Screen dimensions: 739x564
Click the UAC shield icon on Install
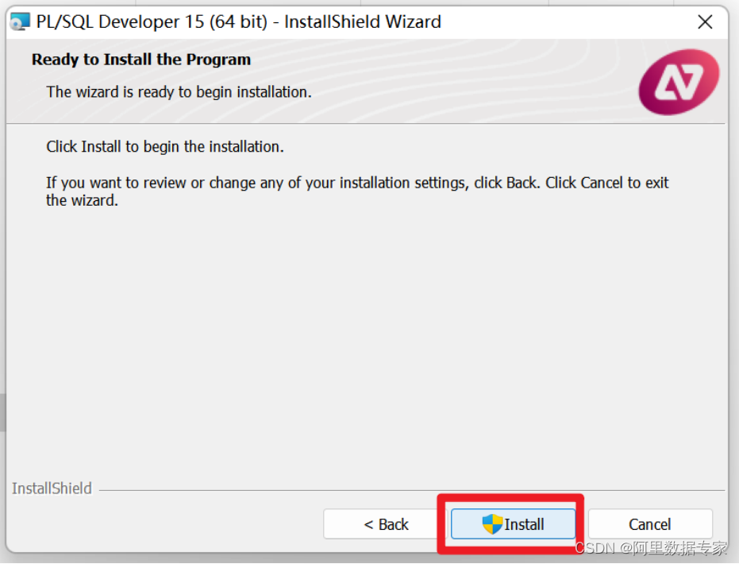tap(492, 524)
